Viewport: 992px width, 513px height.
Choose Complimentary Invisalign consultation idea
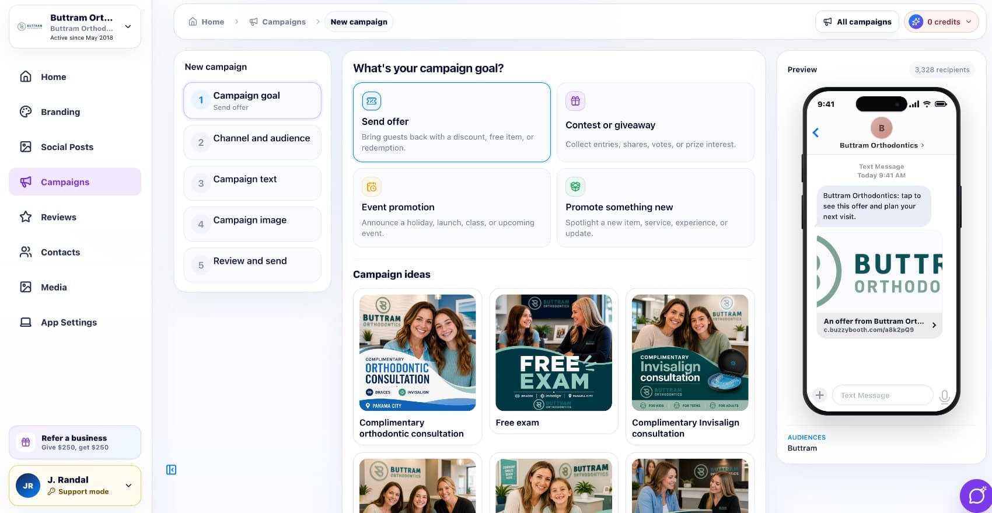pos(690,367)
